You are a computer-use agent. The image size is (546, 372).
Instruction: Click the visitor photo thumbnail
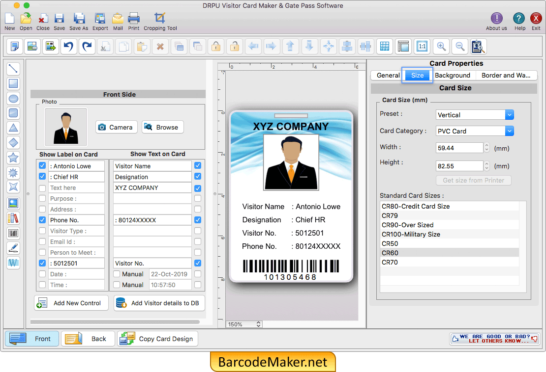click(66, 127)
